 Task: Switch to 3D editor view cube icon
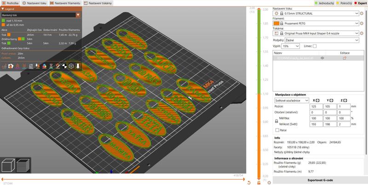click(x=8, y=165)
